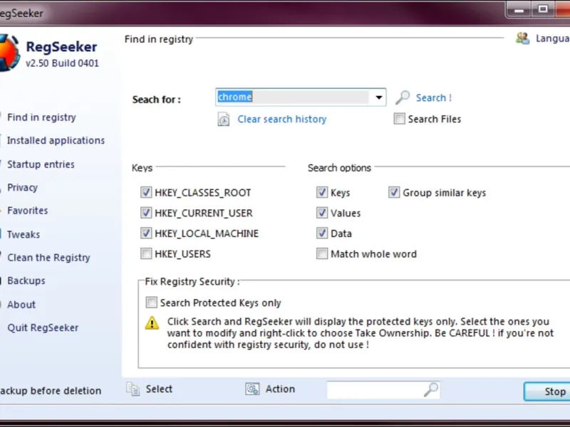Viewport: 570px width, 427px height.
Task: Click the RegSeeker logo icon
Action: point(9,53)
